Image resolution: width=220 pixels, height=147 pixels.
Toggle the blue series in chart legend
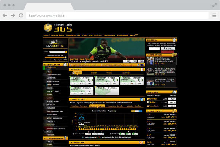(141, 111)
